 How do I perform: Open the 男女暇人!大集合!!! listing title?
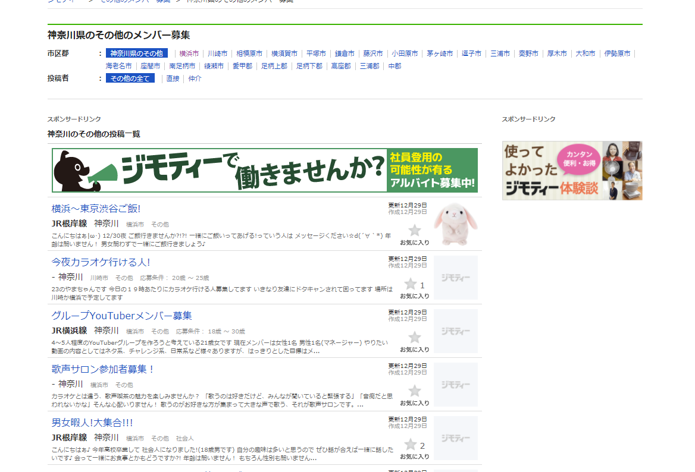[92, 423]
